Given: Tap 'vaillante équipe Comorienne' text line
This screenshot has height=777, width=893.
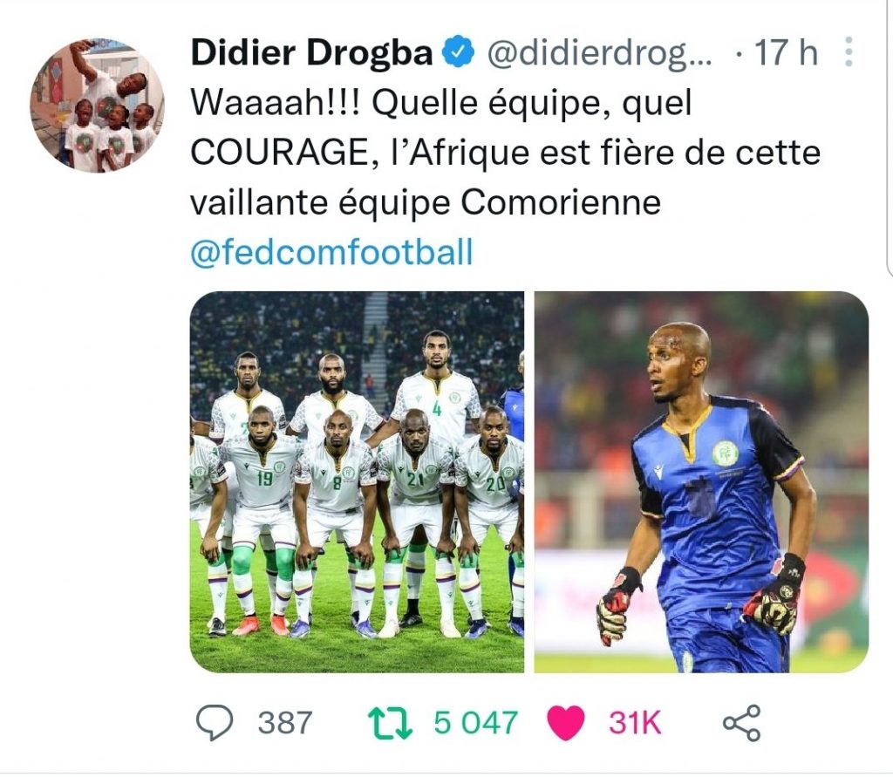Looking at the screenshot, I should [426, 202].
